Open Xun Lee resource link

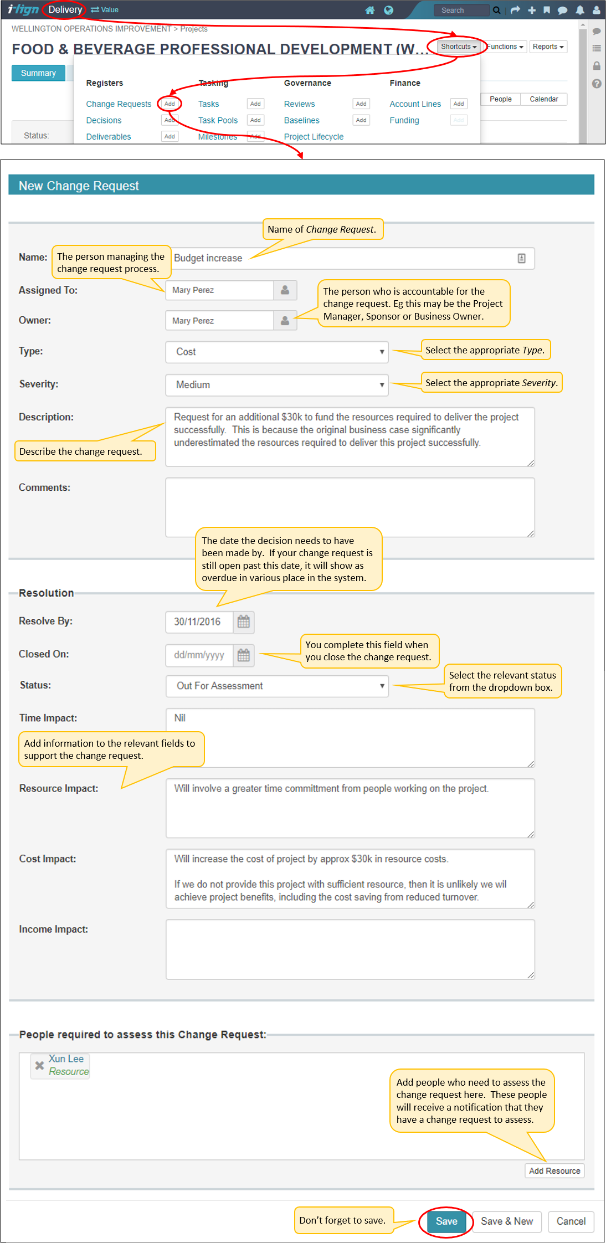click(x=66, y=1059)
